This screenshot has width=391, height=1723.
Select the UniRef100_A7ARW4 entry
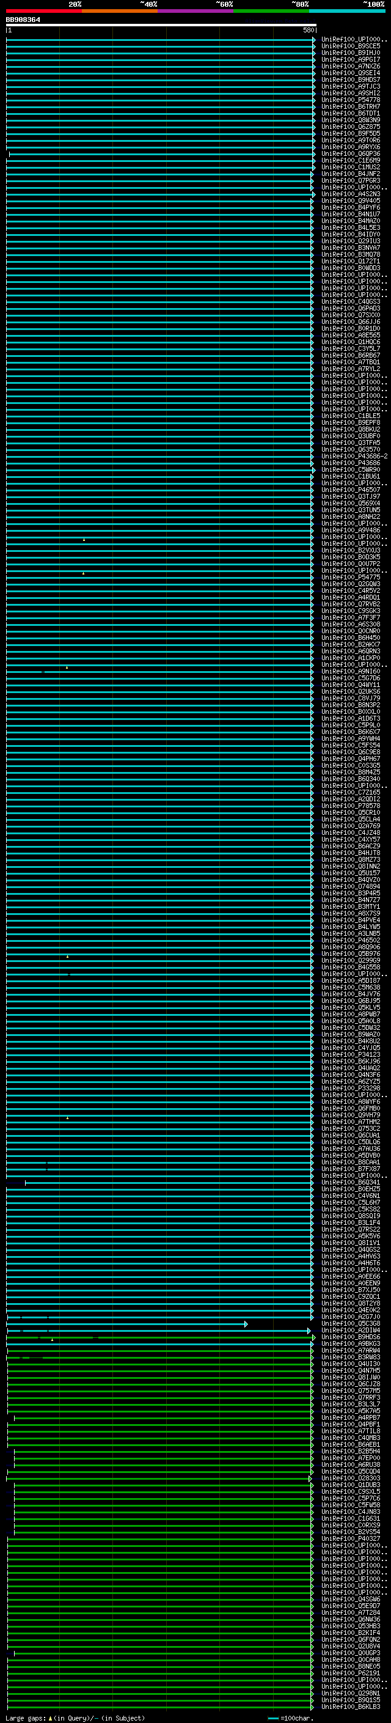point(351,1350)
